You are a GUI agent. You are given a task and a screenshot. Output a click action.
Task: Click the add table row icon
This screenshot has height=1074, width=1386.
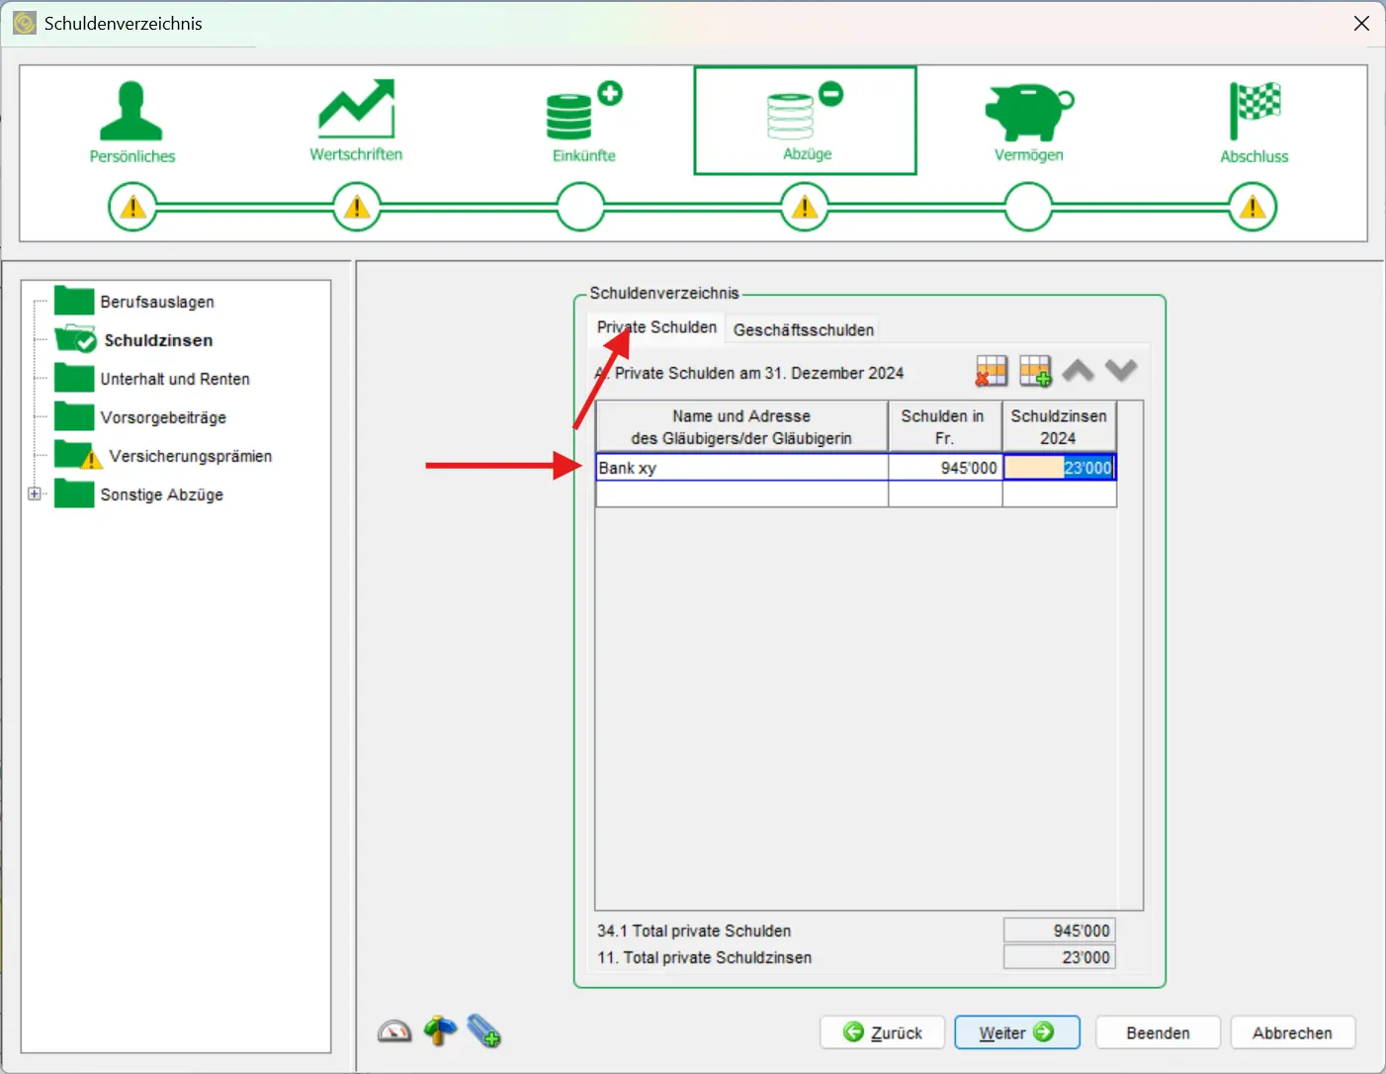click(x=1035, y=371)
